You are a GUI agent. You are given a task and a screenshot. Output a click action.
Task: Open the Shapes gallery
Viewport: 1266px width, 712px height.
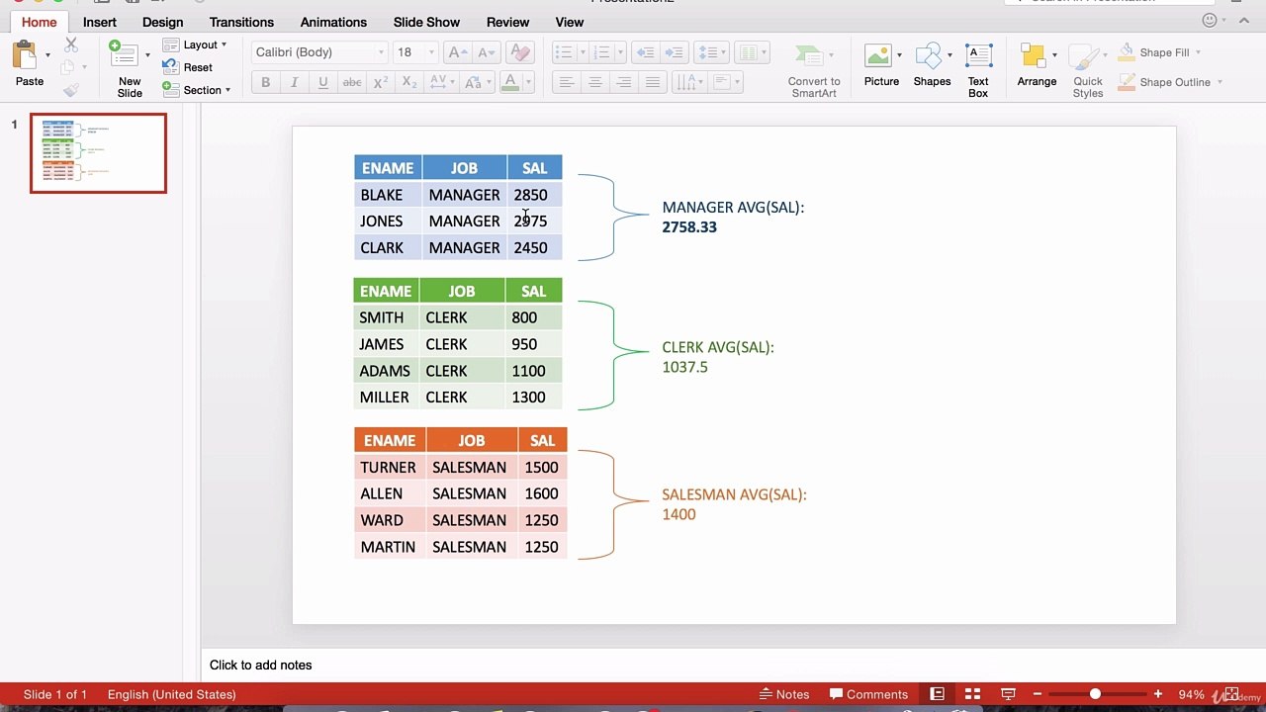pyautogui.click(x=932, y=65)
